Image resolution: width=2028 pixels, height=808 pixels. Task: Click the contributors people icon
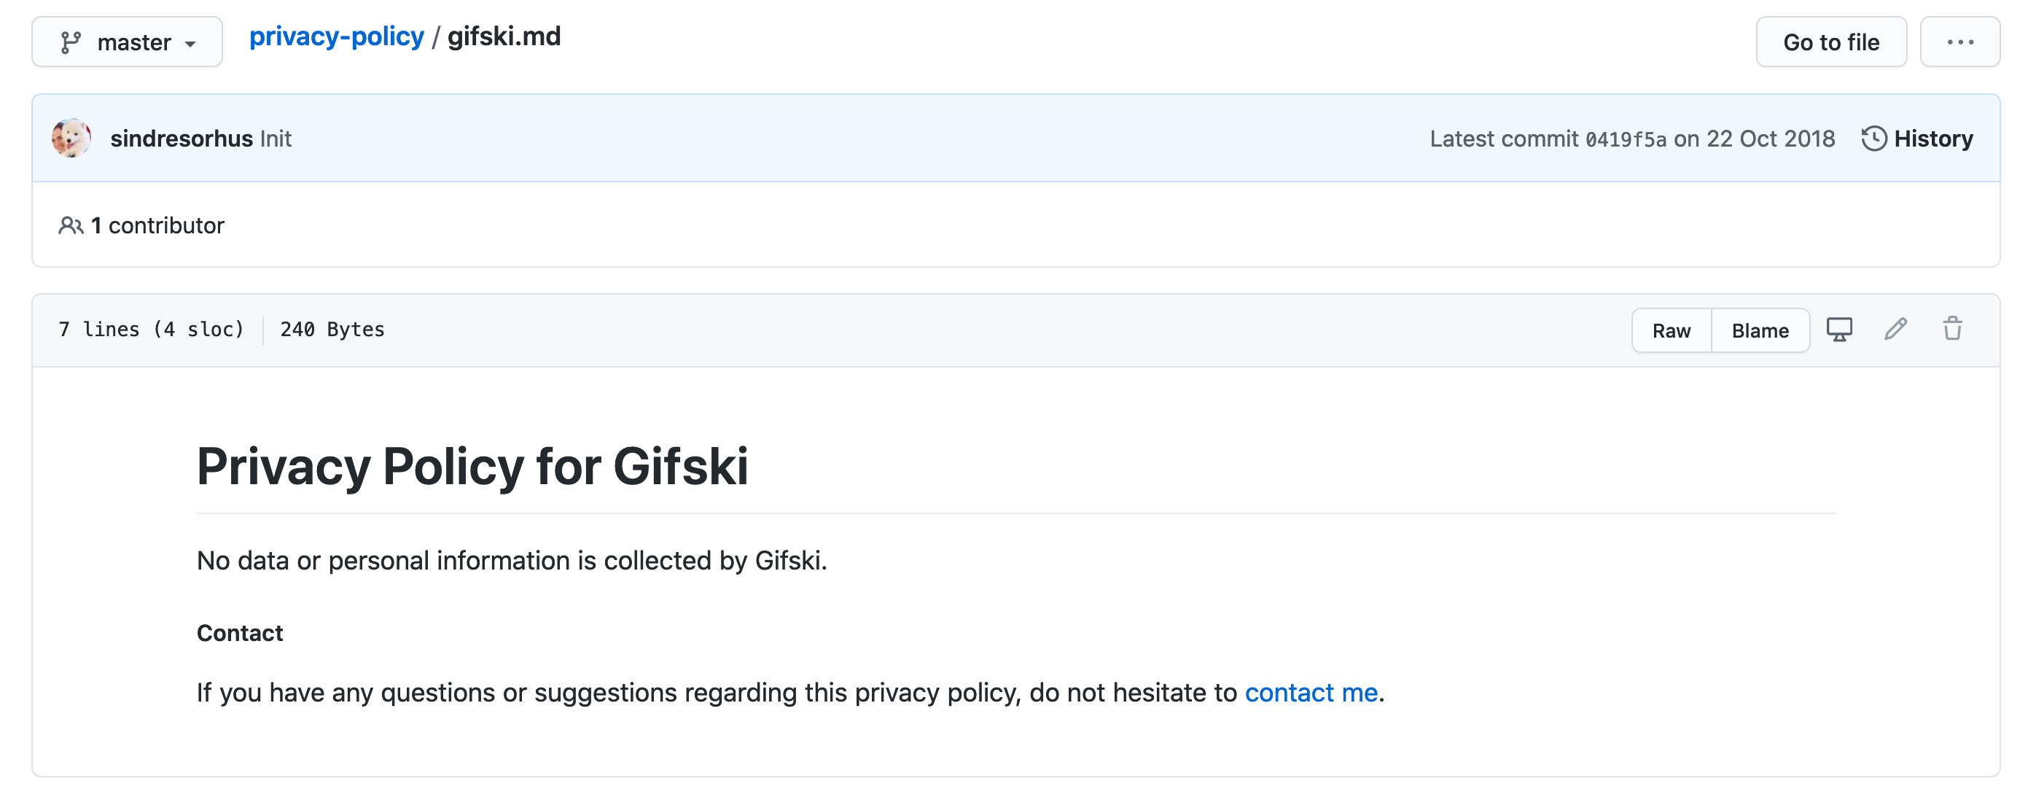(x=70, y=225)
